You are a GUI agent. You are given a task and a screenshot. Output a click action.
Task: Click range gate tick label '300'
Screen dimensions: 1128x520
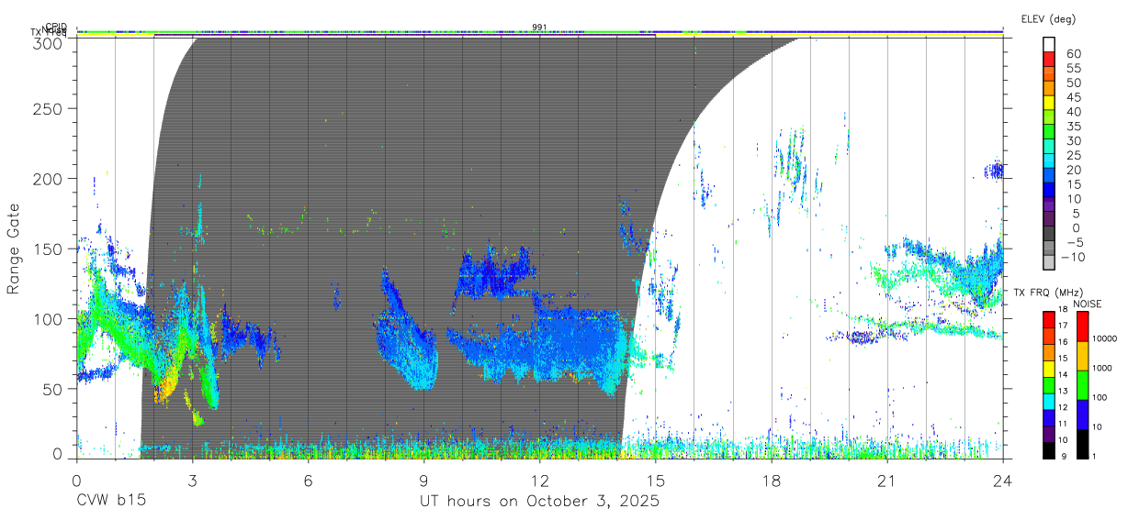48,42
